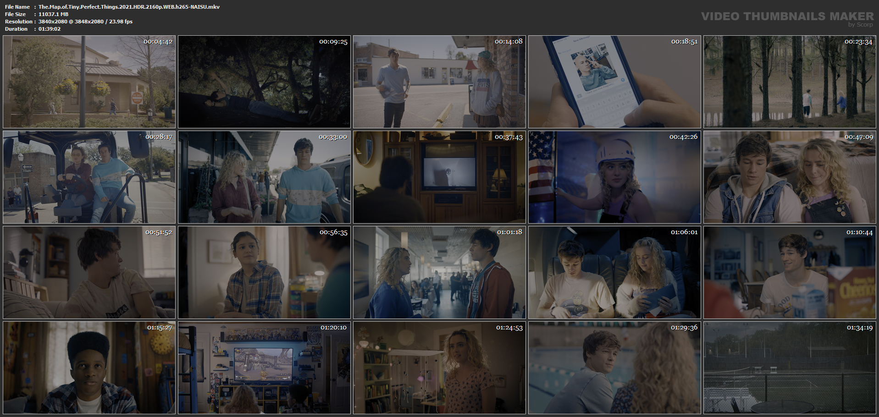
Task: Open the airplane seats thumbnail at 01:06:01
Action: click(x=614, y=273)
